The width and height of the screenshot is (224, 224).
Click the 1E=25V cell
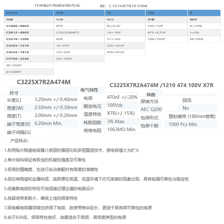click(x=79, y=46)
